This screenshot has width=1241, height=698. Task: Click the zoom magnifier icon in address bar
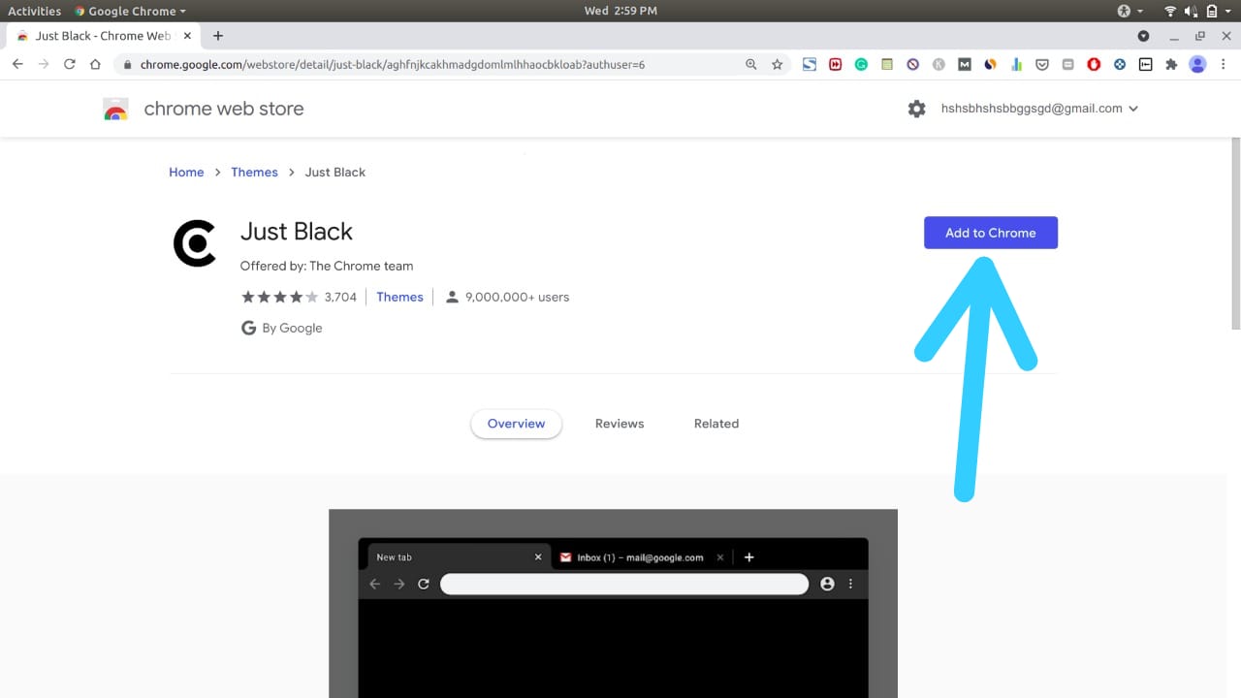[750, 64]
